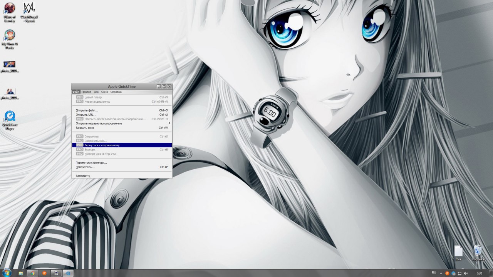Choose Напечатать… from the menu
Viewport: 493px width, 277px height.
point(122,167)
